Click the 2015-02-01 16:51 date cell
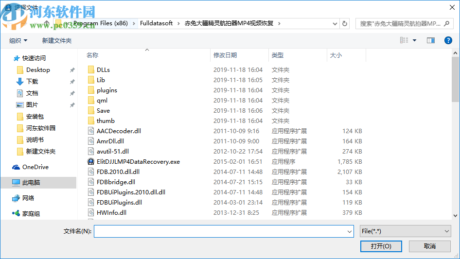This screenshot has width=460, height=259. pyautogui.click(x=238, y=162)
